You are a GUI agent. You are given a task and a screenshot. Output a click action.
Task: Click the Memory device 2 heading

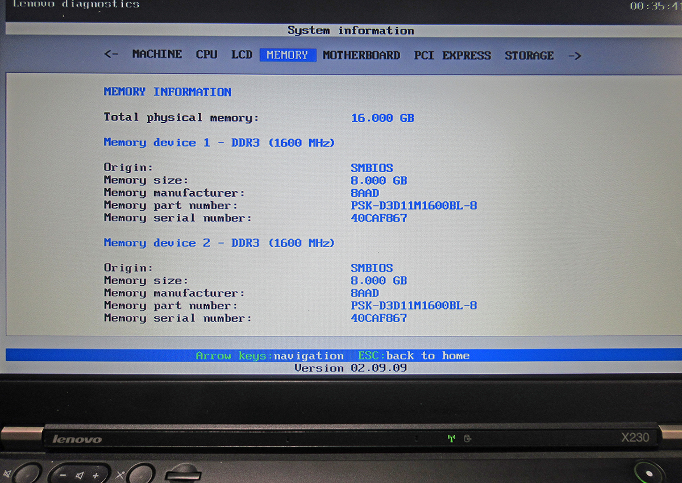click(219, 243)
